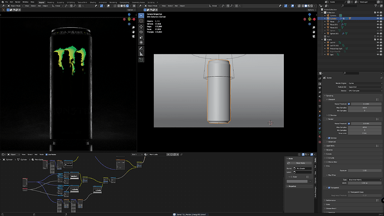Open the File menu
Viewport: 384px width, 216px height.
click(6, 2)
